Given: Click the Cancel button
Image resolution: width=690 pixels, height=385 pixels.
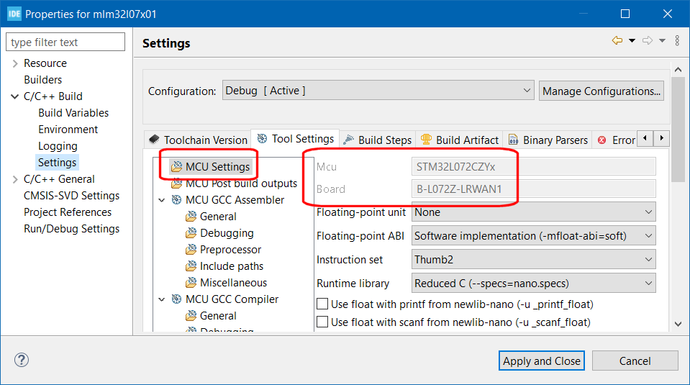Looking at the screenshot, I should [635, 361].
